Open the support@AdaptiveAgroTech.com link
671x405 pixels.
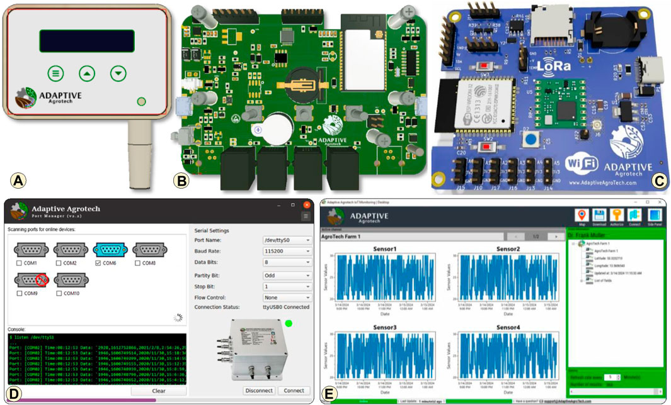pyautogui.click(x=568, y=402)
